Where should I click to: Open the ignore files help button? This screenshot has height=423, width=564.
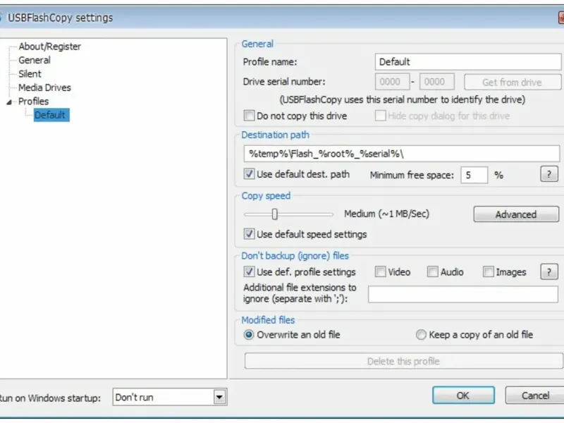click(x=549, y=272)
